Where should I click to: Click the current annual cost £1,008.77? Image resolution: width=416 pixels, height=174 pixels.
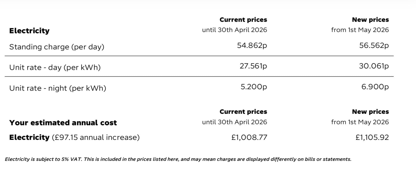coord(249,137)
